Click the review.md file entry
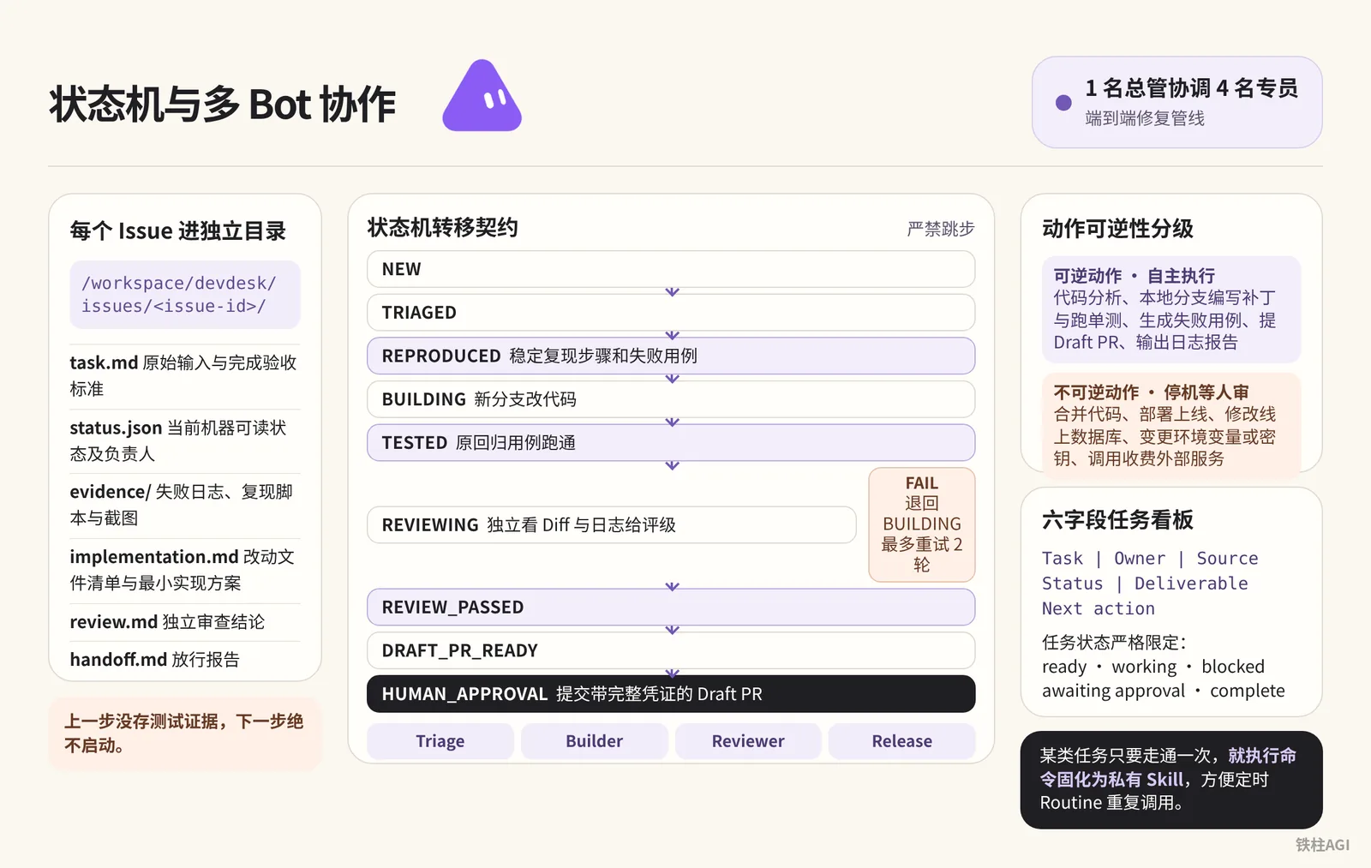The image size is (1371, 868). click(x=185, y=622)
